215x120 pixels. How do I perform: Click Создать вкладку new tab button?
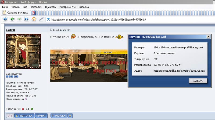point(15,13)
